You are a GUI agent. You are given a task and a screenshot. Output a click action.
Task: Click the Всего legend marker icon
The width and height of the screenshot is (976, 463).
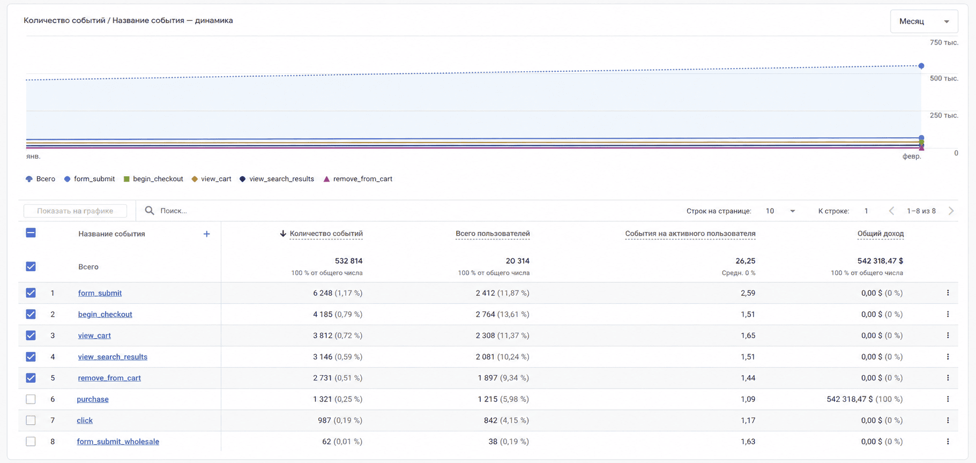pyautogui.click(x=29, y=179)
